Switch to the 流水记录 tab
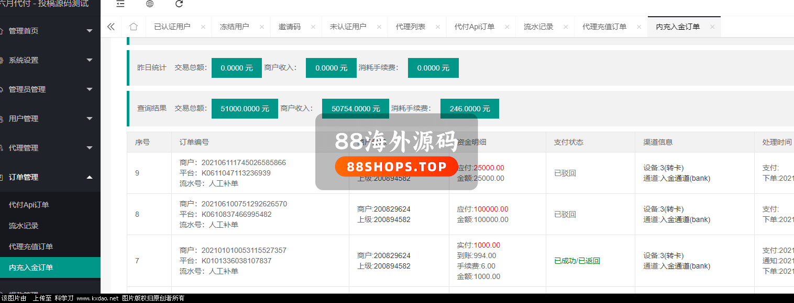Screen dimensions: 794x303 click(538, 27)
